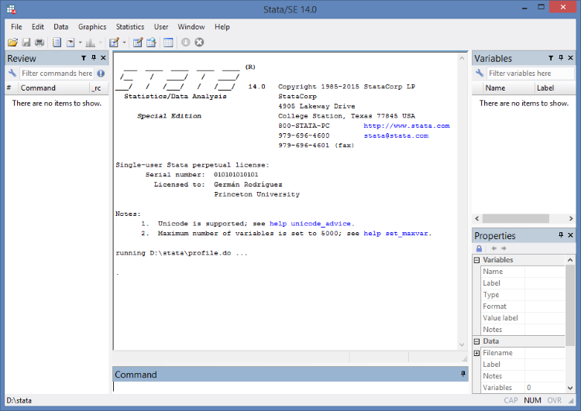Expand the Do-file Editor dropdown arrow

(124, 43)
